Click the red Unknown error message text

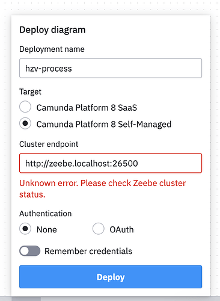[x=102, y=188]
